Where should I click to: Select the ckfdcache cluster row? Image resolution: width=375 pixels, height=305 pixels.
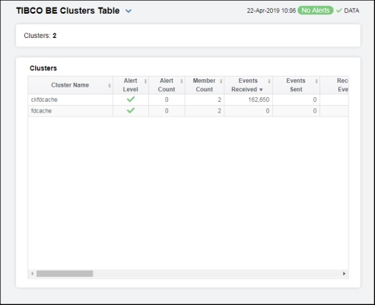[188, 100]
